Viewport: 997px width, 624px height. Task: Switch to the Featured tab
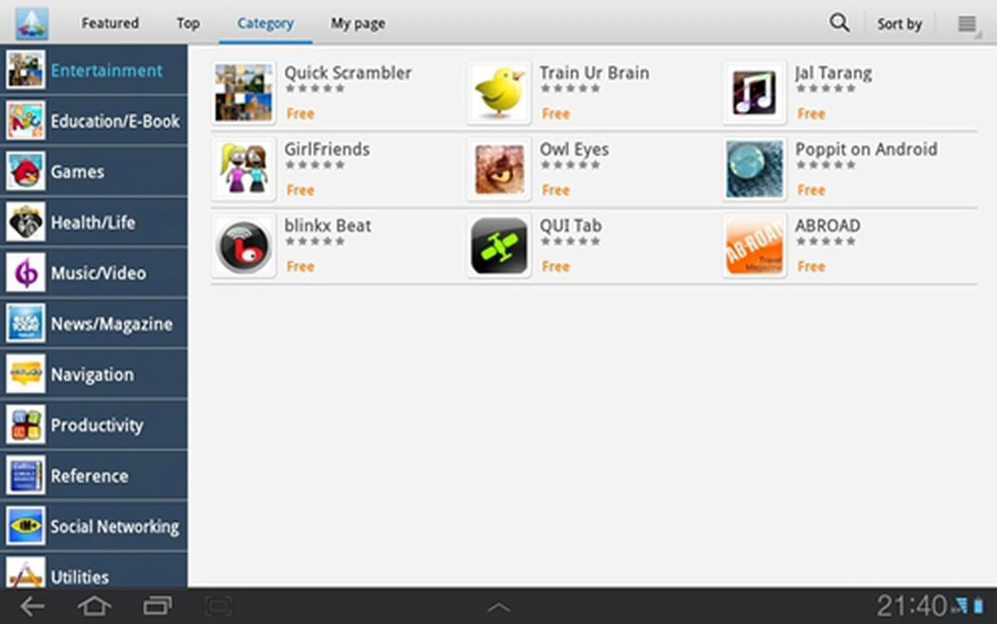click(110, 23)
